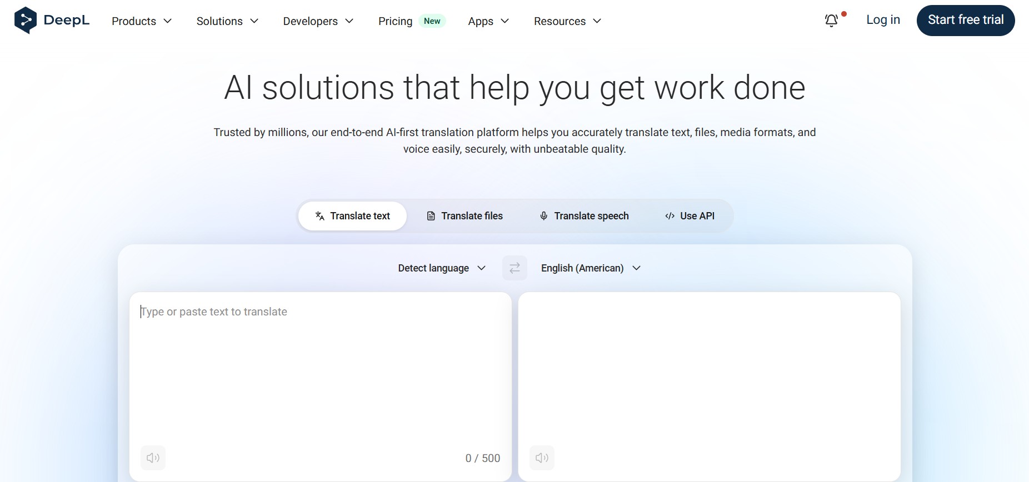Switch to the Translate speech tab

pos(584,216)
